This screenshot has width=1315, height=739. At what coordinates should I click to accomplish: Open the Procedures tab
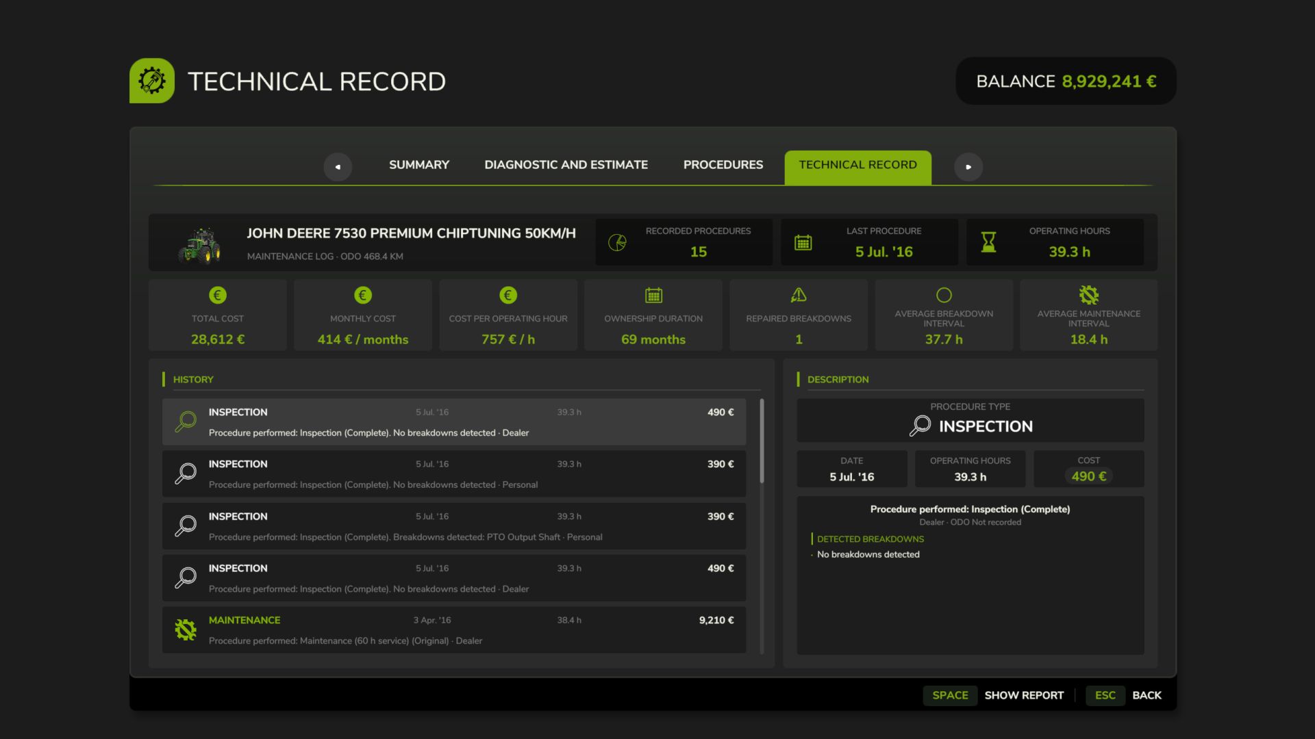[723, 165]
